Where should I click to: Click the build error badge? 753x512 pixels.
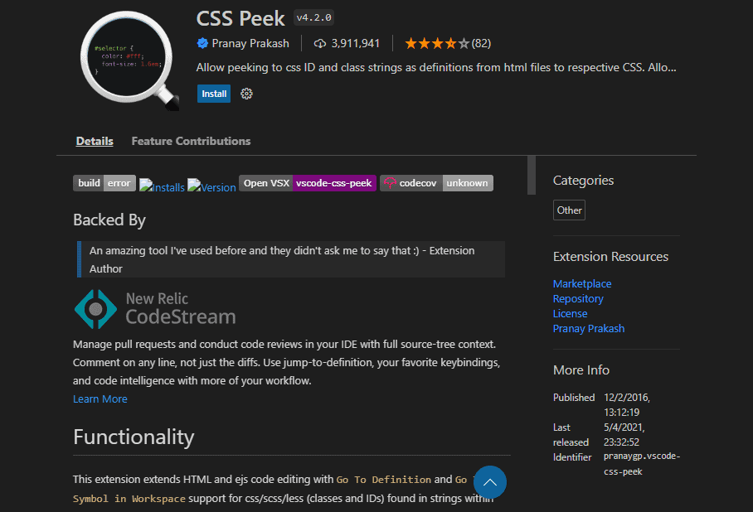[104, 183]
